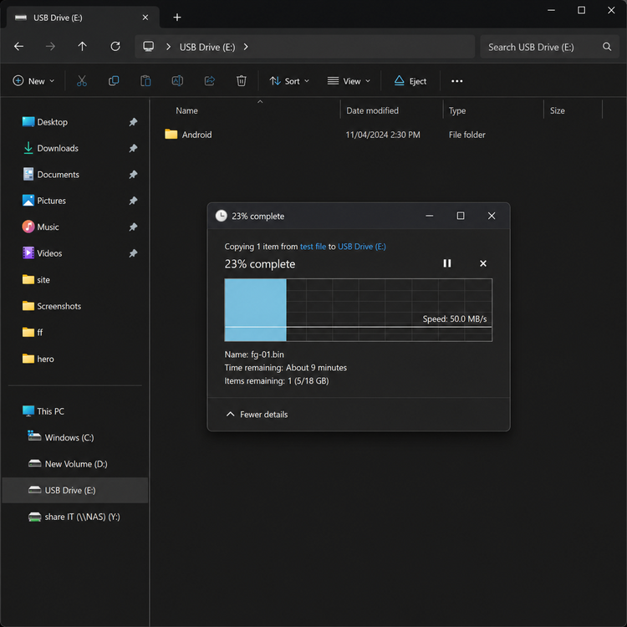Click the Copy icon in the toolbar
Viewport: 627px width, 627px height.
[x=114, y=81]
